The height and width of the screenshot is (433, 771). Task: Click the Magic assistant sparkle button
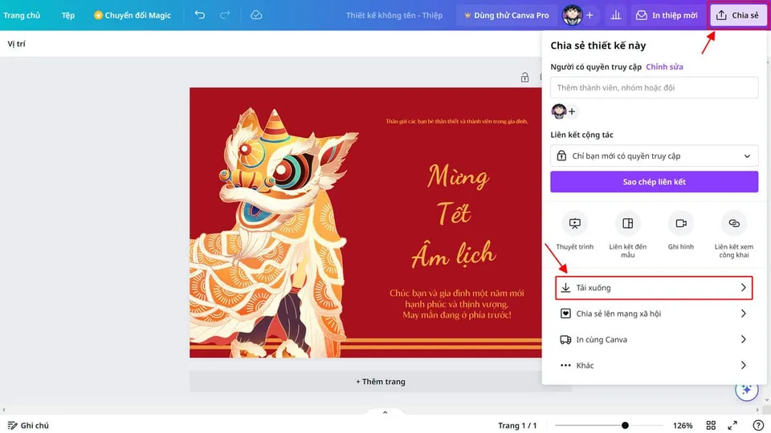pyautogui.click(x=746, y=390)
